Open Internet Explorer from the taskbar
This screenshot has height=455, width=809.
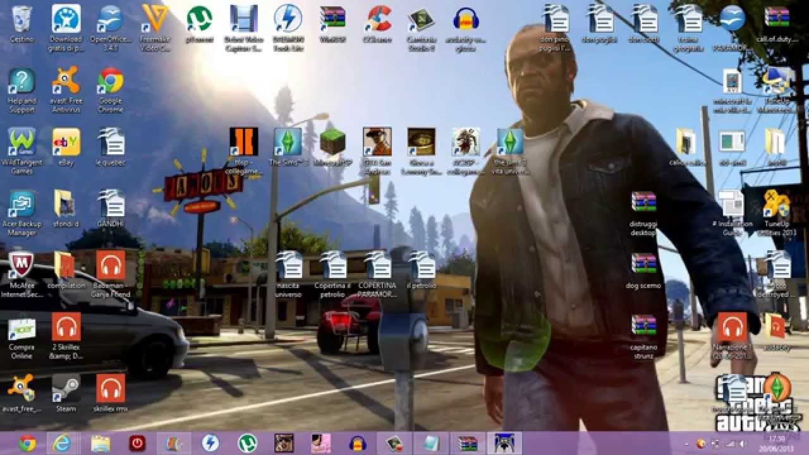tap(63, 443)
